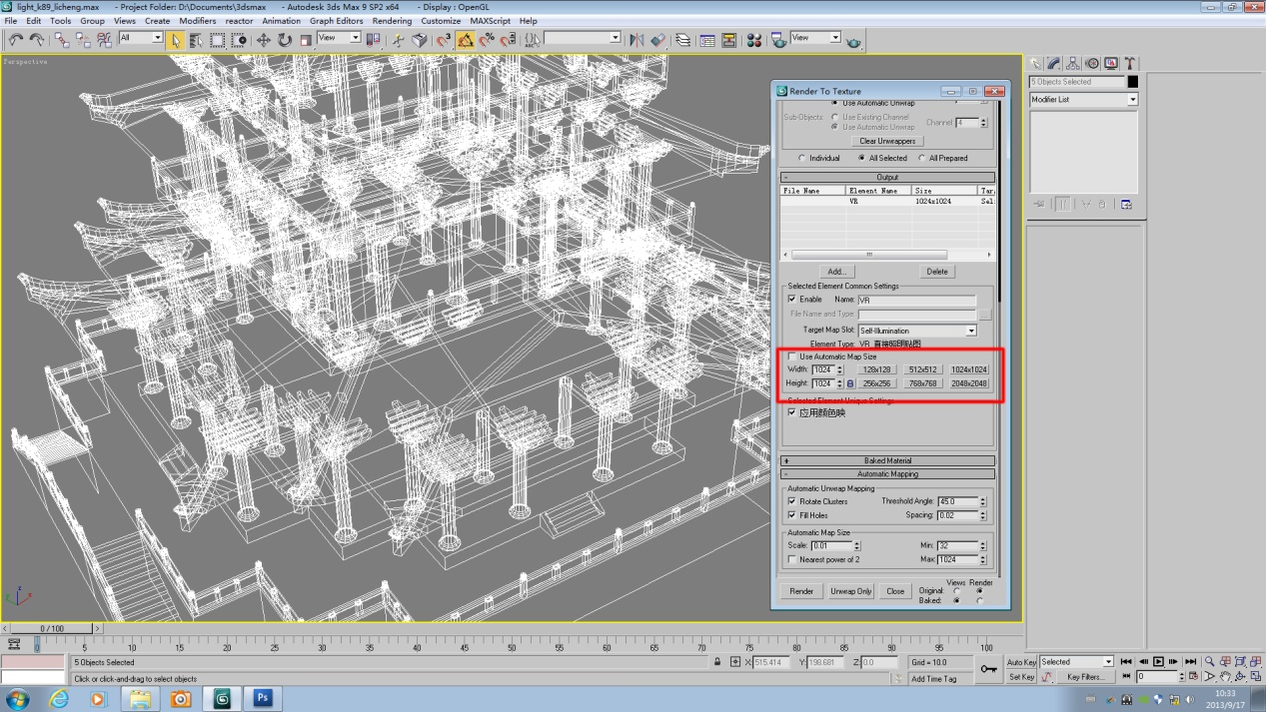Toggle the Angle Snap button
Screen dimensions: 1266x712
coord(466,40)
